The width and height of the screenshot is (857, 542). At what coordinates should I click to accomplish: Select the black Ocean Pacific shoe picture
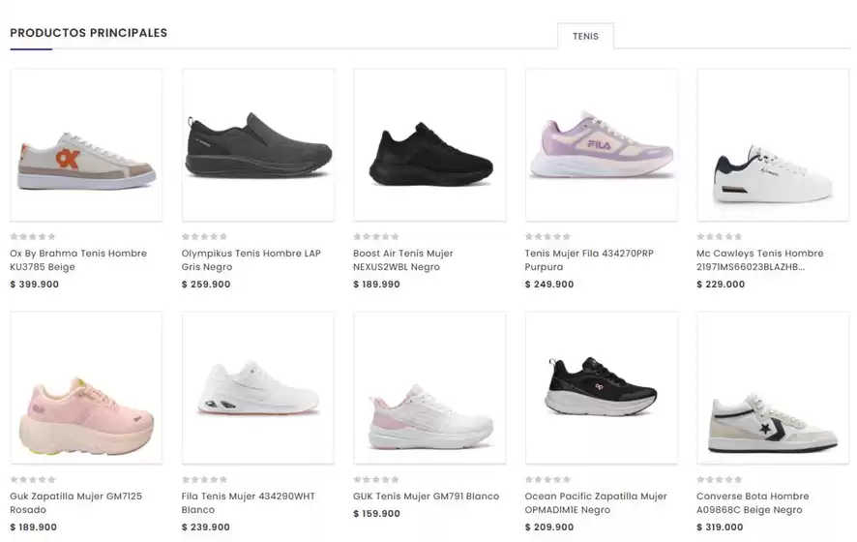pos(602,388)
